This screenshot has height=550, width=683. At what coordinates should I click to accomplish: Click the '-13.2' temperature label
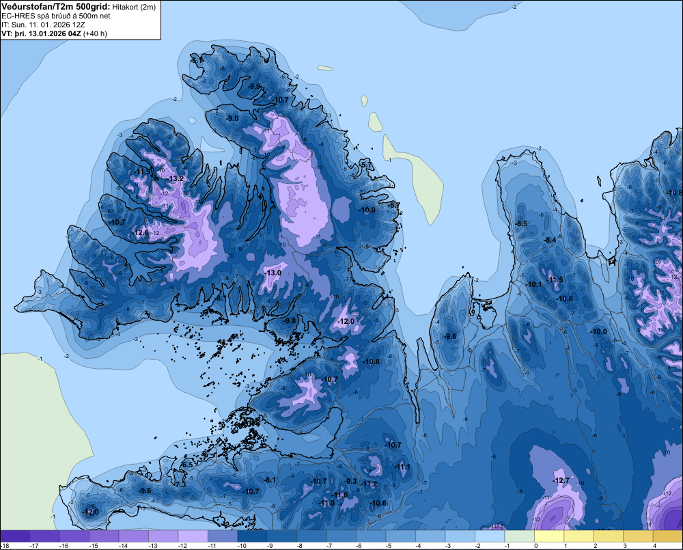click(x=176, y=179)
